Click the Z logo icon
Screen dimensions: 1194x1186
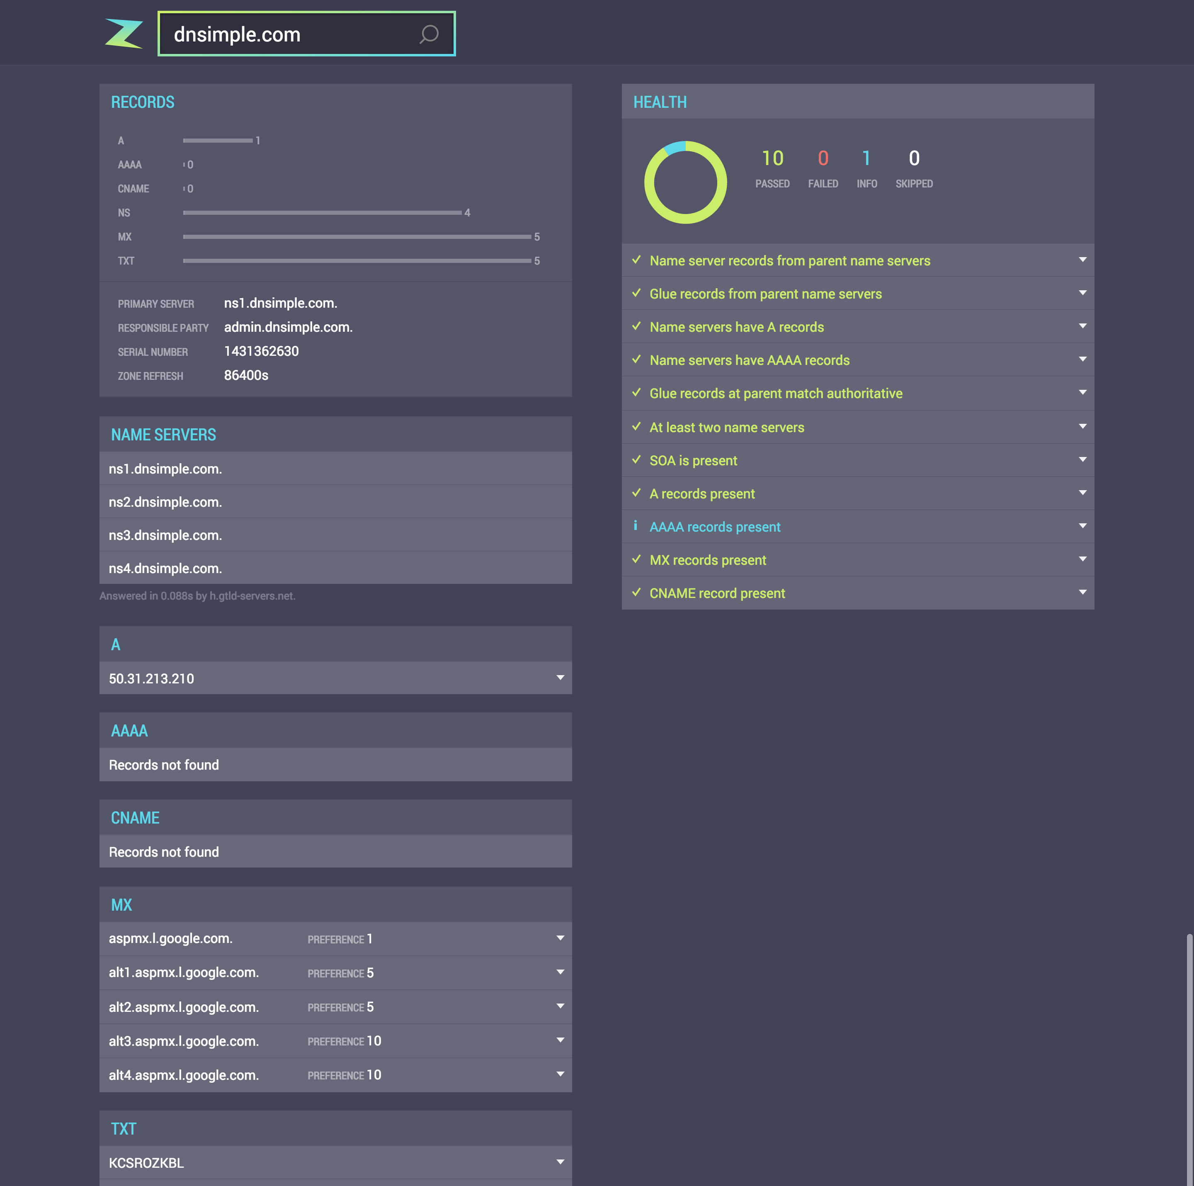124,33
